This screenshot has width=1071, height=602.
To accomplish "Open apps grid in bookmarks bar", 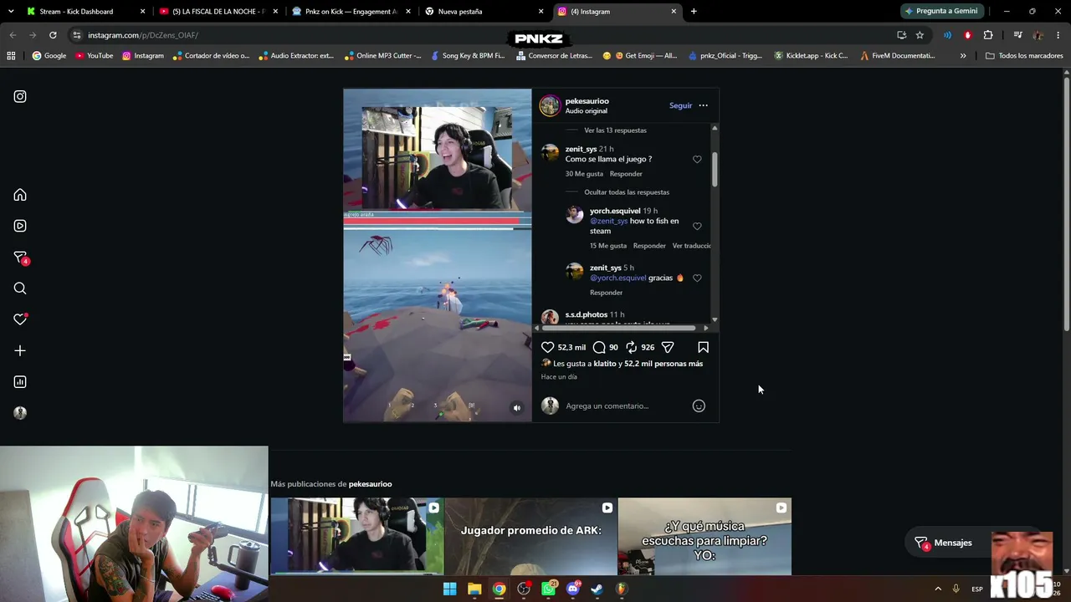I will pos(11,55).
